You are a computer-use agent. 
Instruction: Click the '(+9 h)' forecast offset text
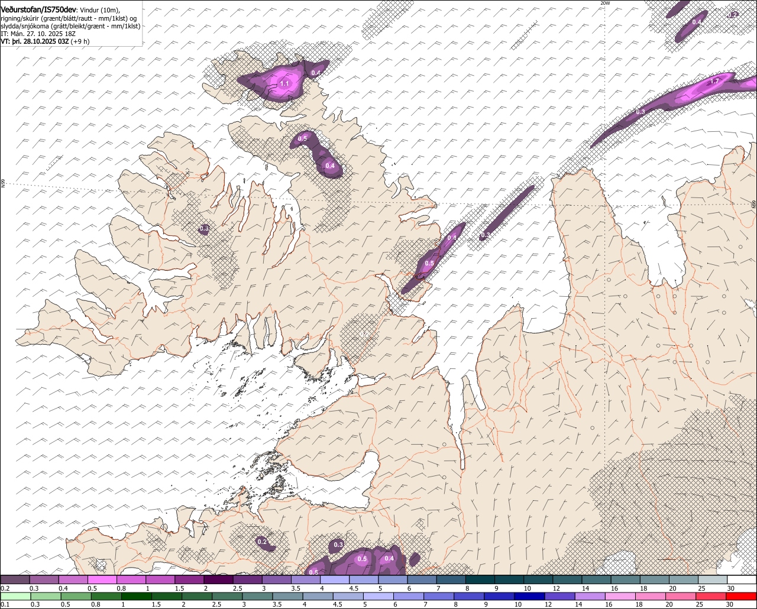click(80, 41)
